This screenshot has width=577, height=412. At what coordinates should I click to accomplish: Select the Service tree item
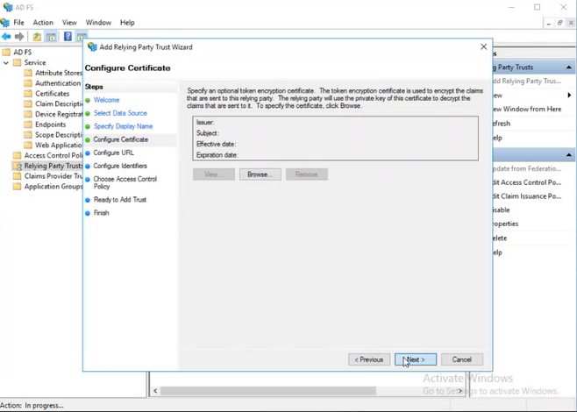click(x=35, y=62)
